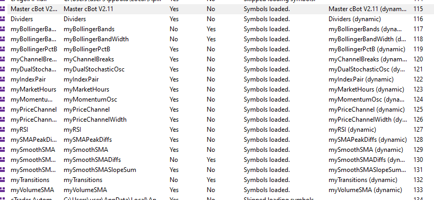Select the myBollingerBandWidth path cell

tap(96, 39)
